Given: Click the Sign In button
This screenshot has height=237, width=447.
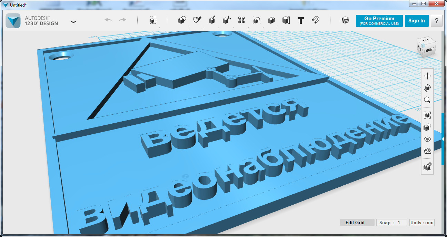Looking at the screenshot, I should [x=417, y=21].
